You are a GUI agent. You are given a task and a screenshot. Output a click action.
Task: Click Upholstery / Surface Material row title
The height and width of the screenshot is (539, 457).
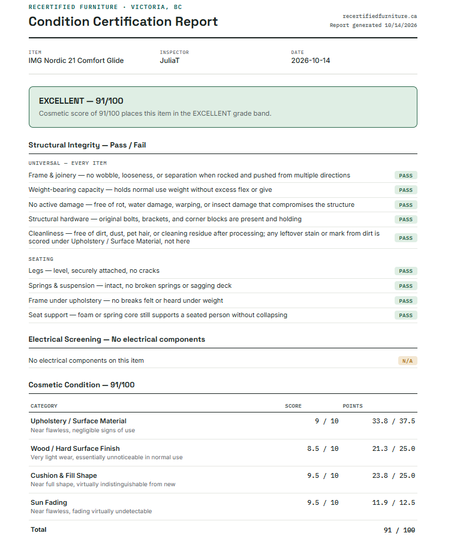tap(79, 421)
